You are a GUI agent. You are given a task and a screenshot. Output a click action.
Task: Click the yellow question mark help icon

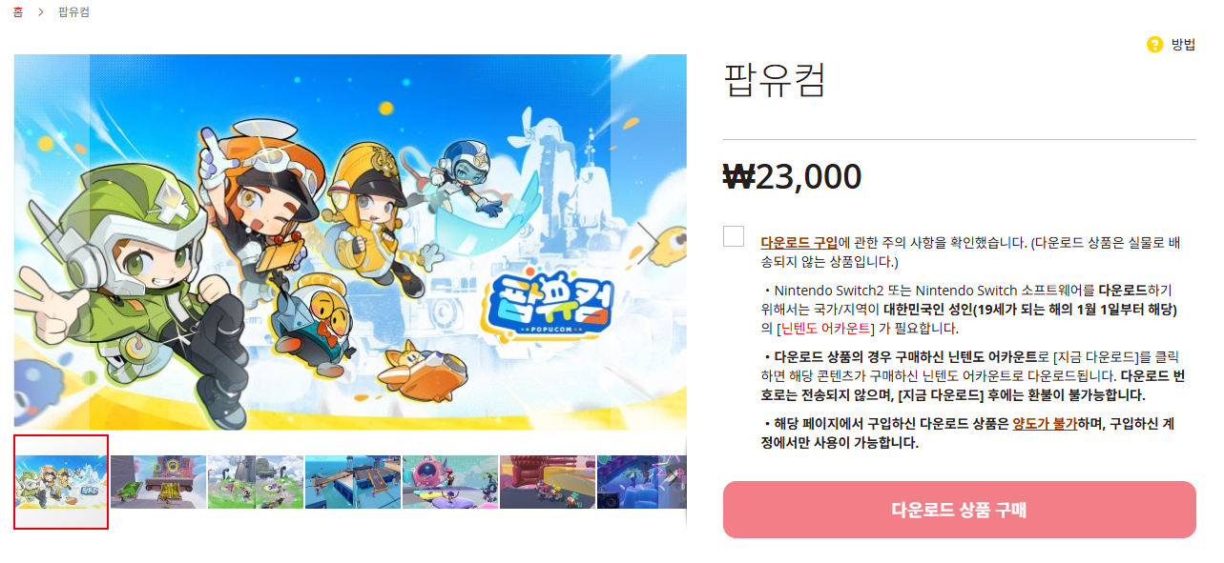[x=1154, y=44]
